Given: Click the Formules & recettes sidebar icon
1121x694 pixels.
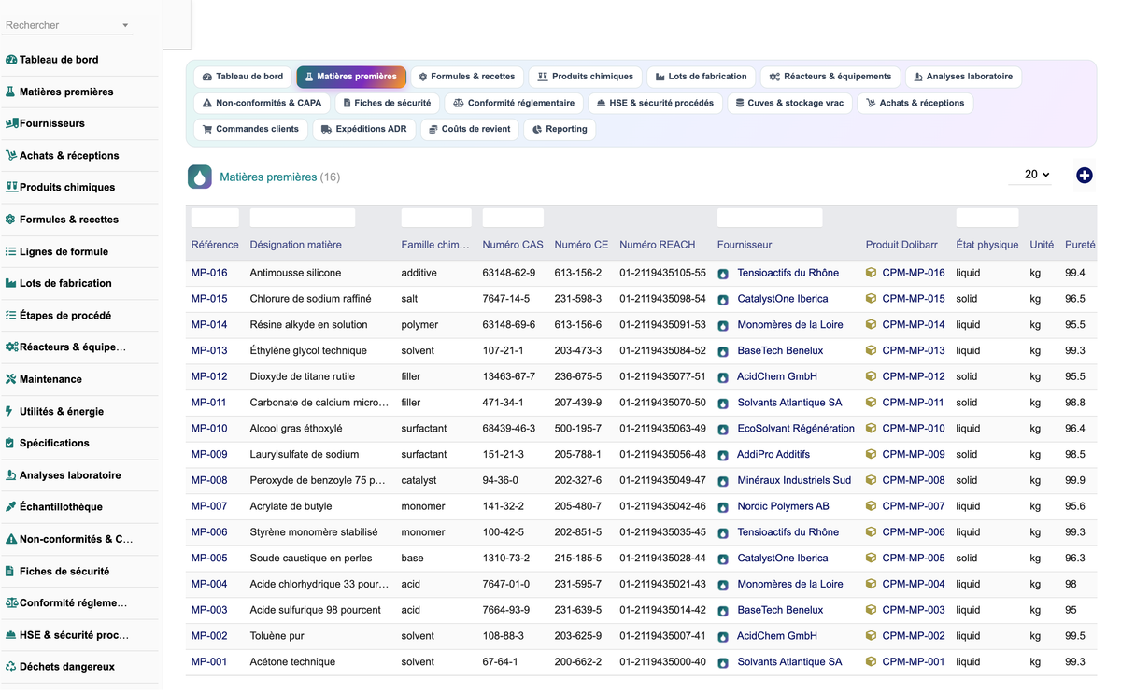Looking at the screenshot, I should click(11, 220).
